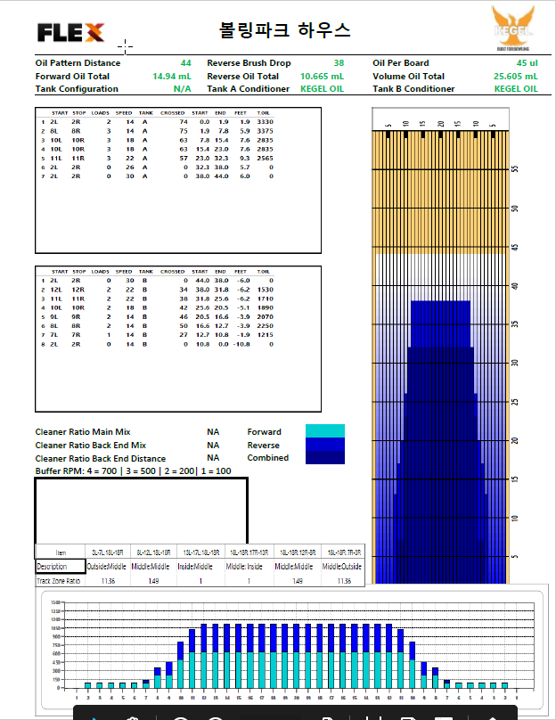Click the 'Track Zone Ratio' row label
Screen dimensions: 556x720
(58, 581)
